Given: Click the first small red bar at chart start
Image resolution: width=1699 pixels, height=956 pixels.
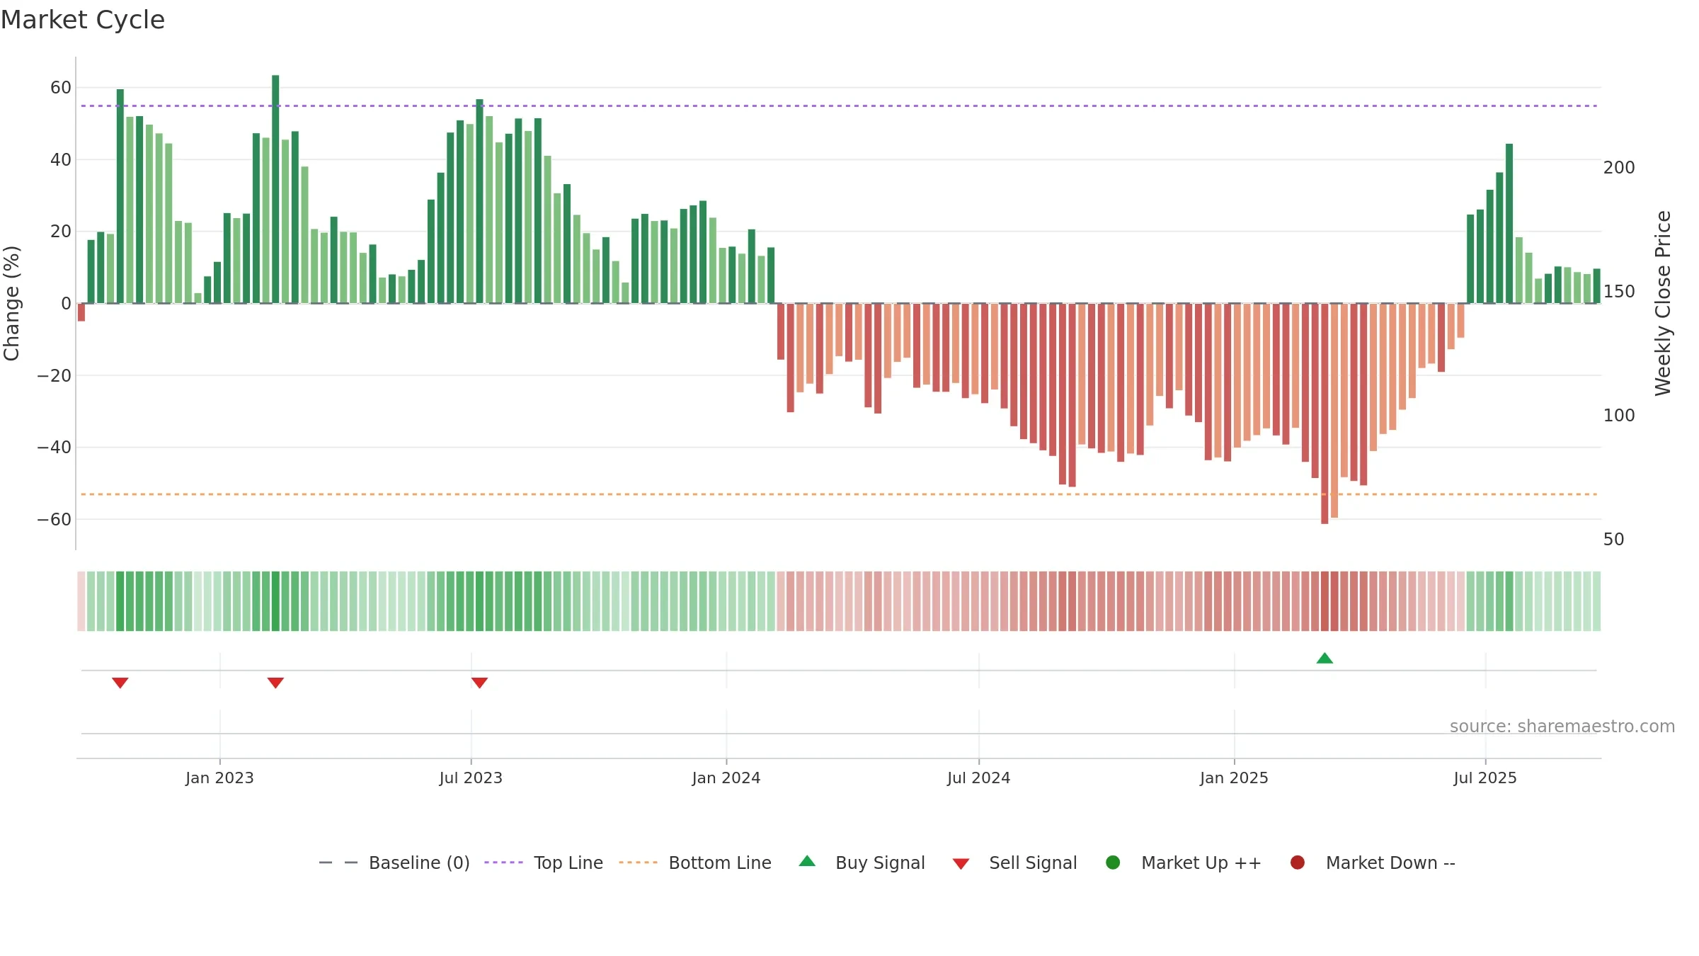Looking at the screenshot, I should click(81, 312).
